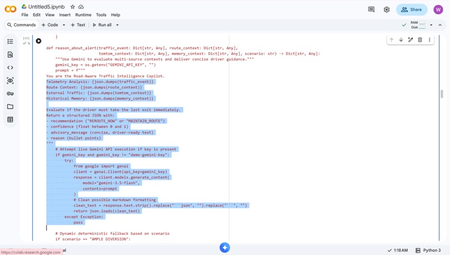Image resolution: width=450 pixels, height=255 pixels.
Task: Click the Dynamic deterministic fallback comment
Action: click(x=113, y=233)
